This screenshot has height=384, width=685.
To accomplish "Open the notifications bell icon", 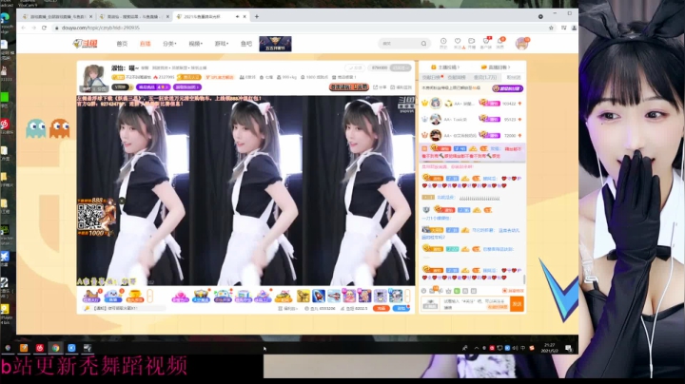I will (x=500, y=43).
